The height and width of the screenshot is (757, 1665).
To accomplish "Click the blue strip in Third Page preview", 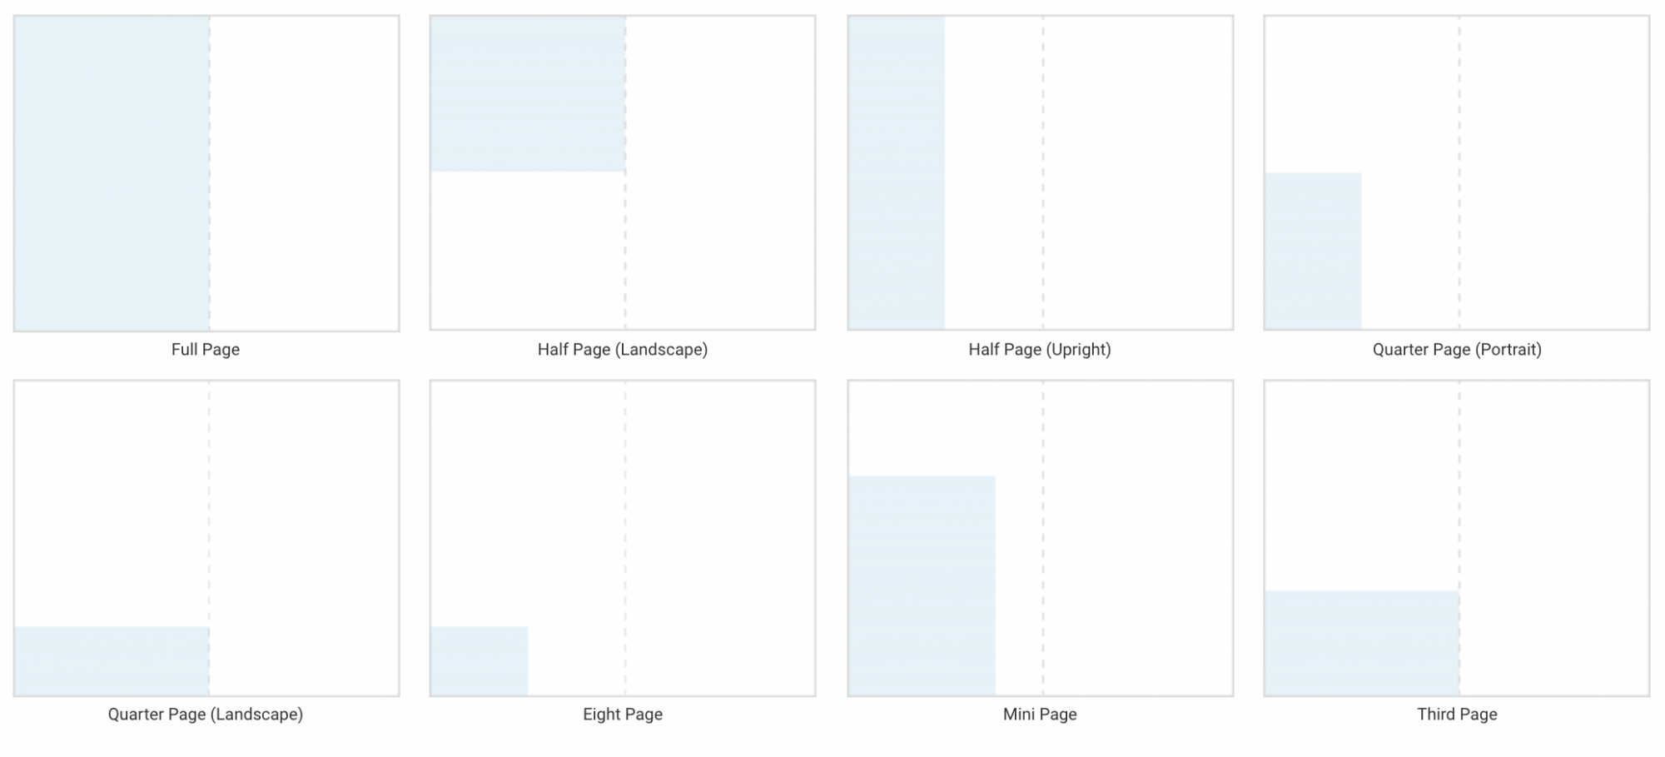I will coord(1362,643).
